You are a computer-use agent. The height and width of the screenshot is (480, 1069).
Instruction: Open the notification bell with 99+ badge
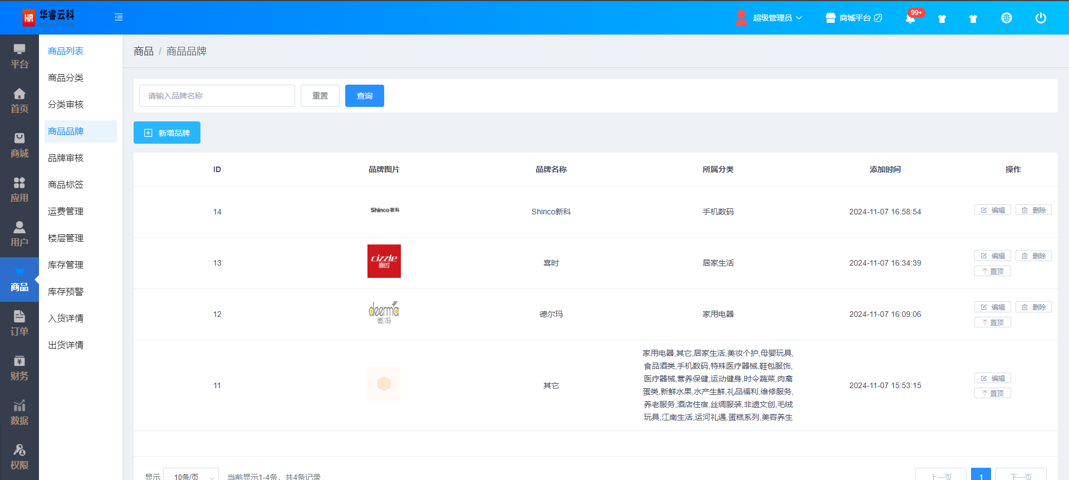pos(910,18)
